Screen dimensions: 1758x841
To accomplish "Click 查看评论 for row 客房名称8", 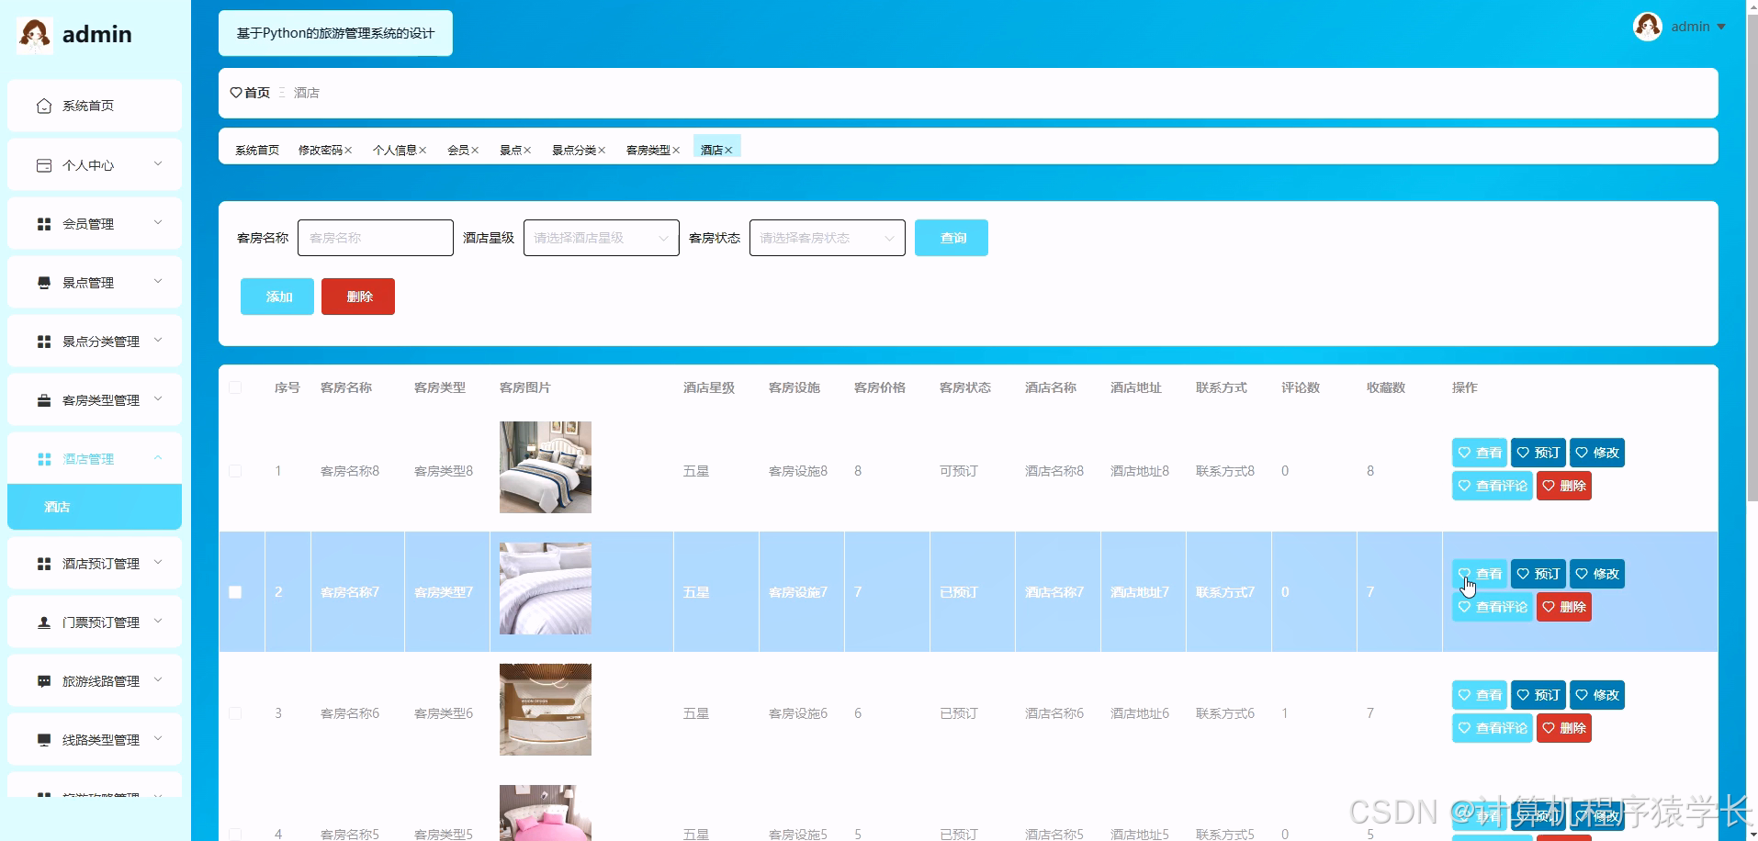I will 1493,486.
